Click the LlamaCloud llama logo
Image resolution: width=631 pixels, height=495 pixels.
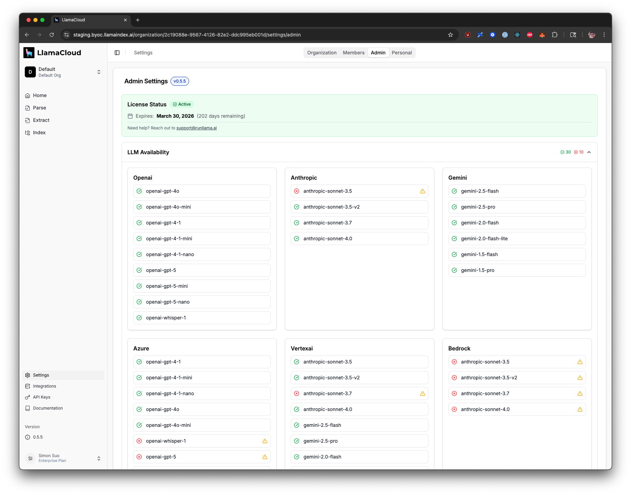click(29, 52)
